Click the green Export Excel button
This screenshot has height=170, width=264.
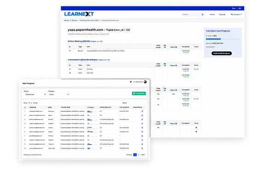pyautogui.click(x=139, y=93)
